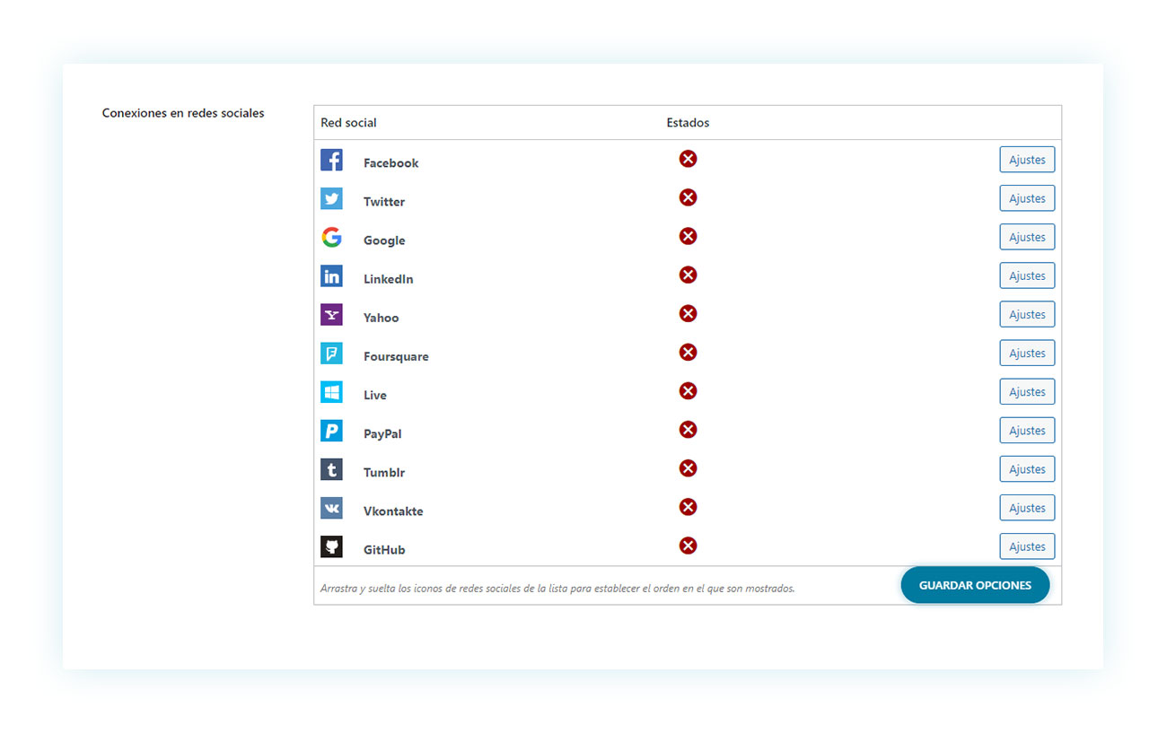Screen dimensions: 1167x751
Task: Select the Live network name
Action: tap(375, 395)
